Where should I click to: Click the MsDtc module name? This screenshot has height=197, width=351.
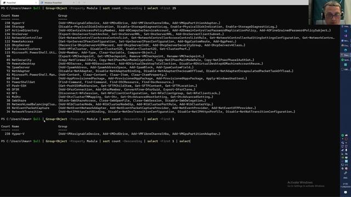pyautogui.click(x=16, y=97)
